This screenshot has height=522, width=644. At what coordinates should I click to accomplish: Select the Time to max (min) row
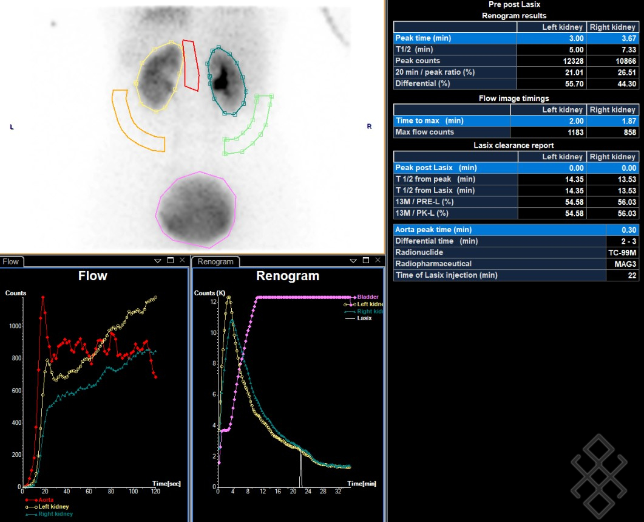[x=452, y=121]
